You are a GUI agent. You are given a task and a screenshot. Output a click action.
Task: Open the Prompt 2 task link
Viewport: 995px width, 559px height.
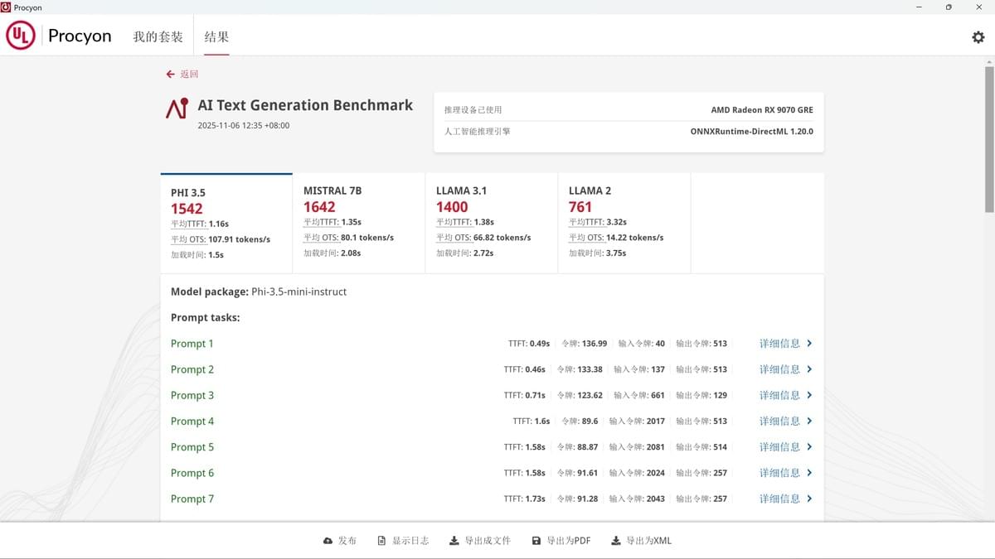(x=192, y=369)
